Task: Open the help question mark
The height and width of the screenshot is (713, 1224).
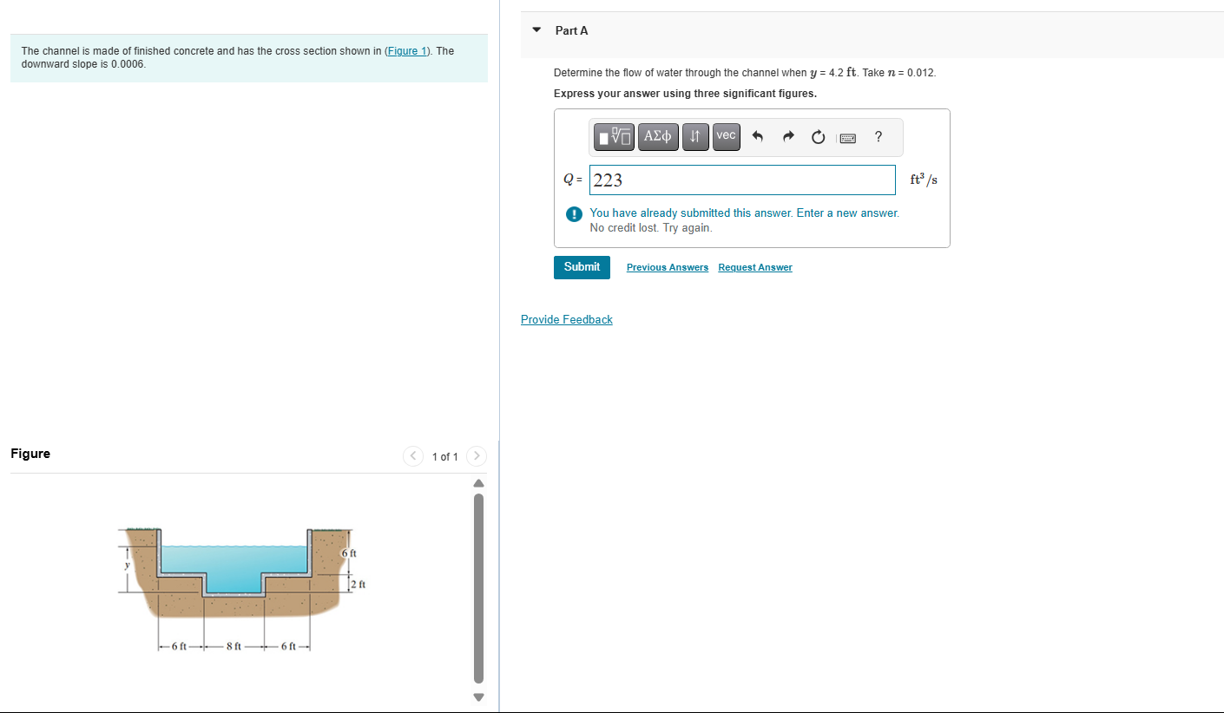Action: click(x=879, y=136)
